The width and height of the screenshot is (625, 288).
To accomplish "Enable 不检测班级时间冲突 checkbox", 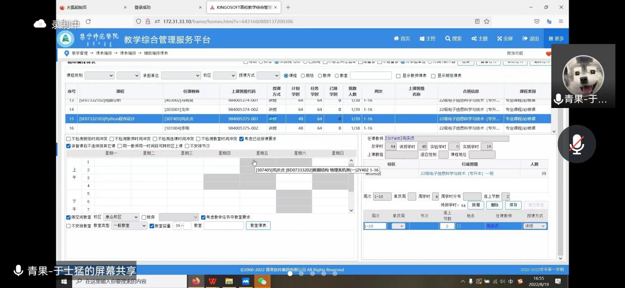I will click(69, 139).
